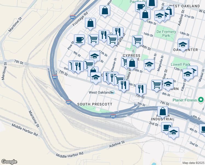Viewport: 205px width, 165px height.
Task: Click the coffee cup marker beside Pine St
Action: [79, 40]
